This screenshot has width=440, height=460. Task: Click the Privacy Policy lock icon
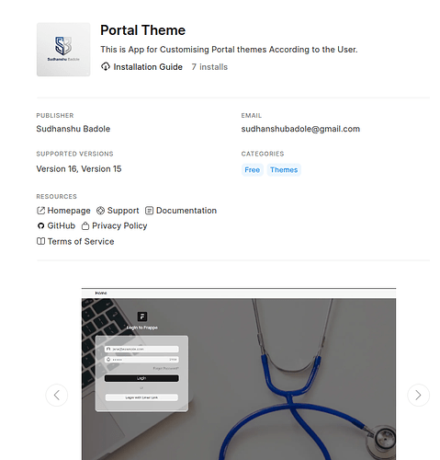pyautogui.click(x=85, y=226)
